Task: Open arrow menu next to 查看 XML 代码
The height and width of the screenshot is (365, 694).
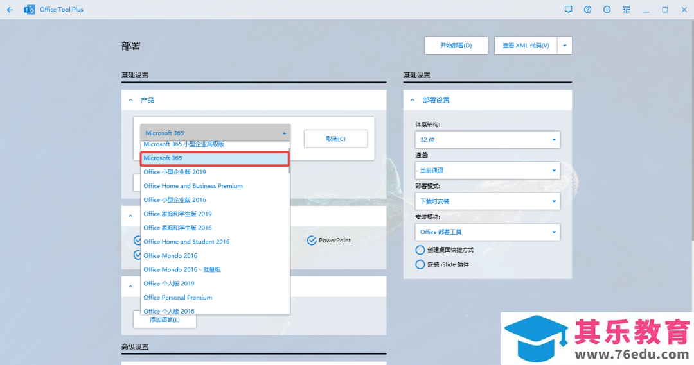Action: pyautogui.click(x=565, y=46)
